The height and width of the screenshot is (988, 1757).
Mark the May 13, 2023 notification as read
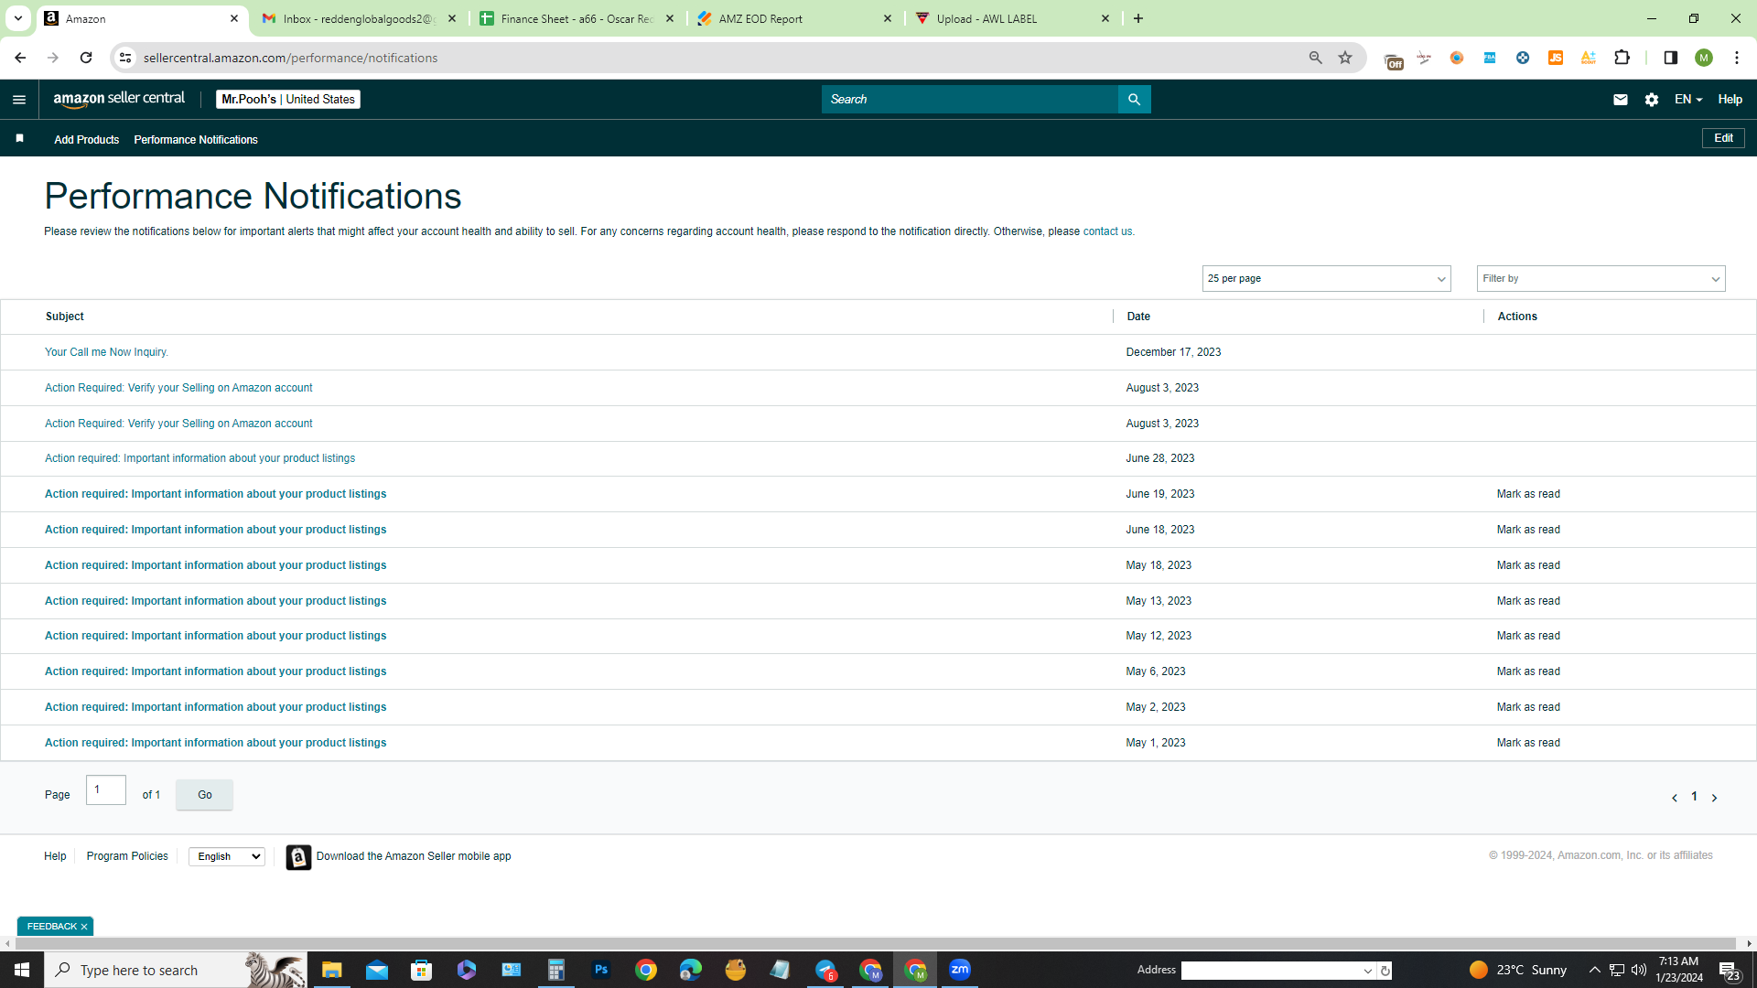point(1528,601)
